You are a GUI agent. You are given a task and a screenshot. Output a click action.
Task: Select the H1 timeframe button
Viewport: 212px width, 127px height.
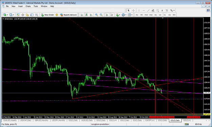tap(156, 15)
